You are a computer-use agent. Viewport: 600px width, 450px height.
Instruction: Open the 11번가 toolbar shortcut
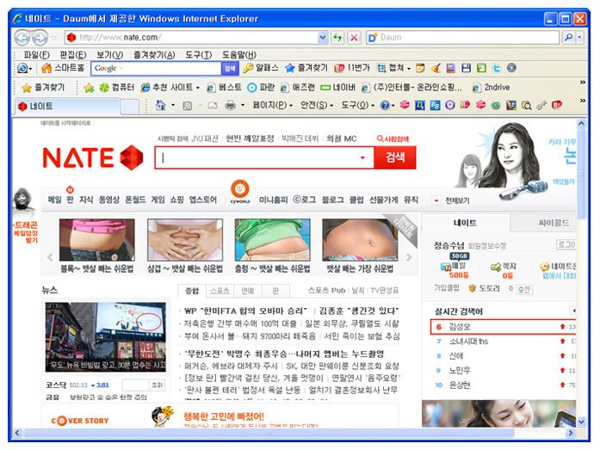click(352, 68)
